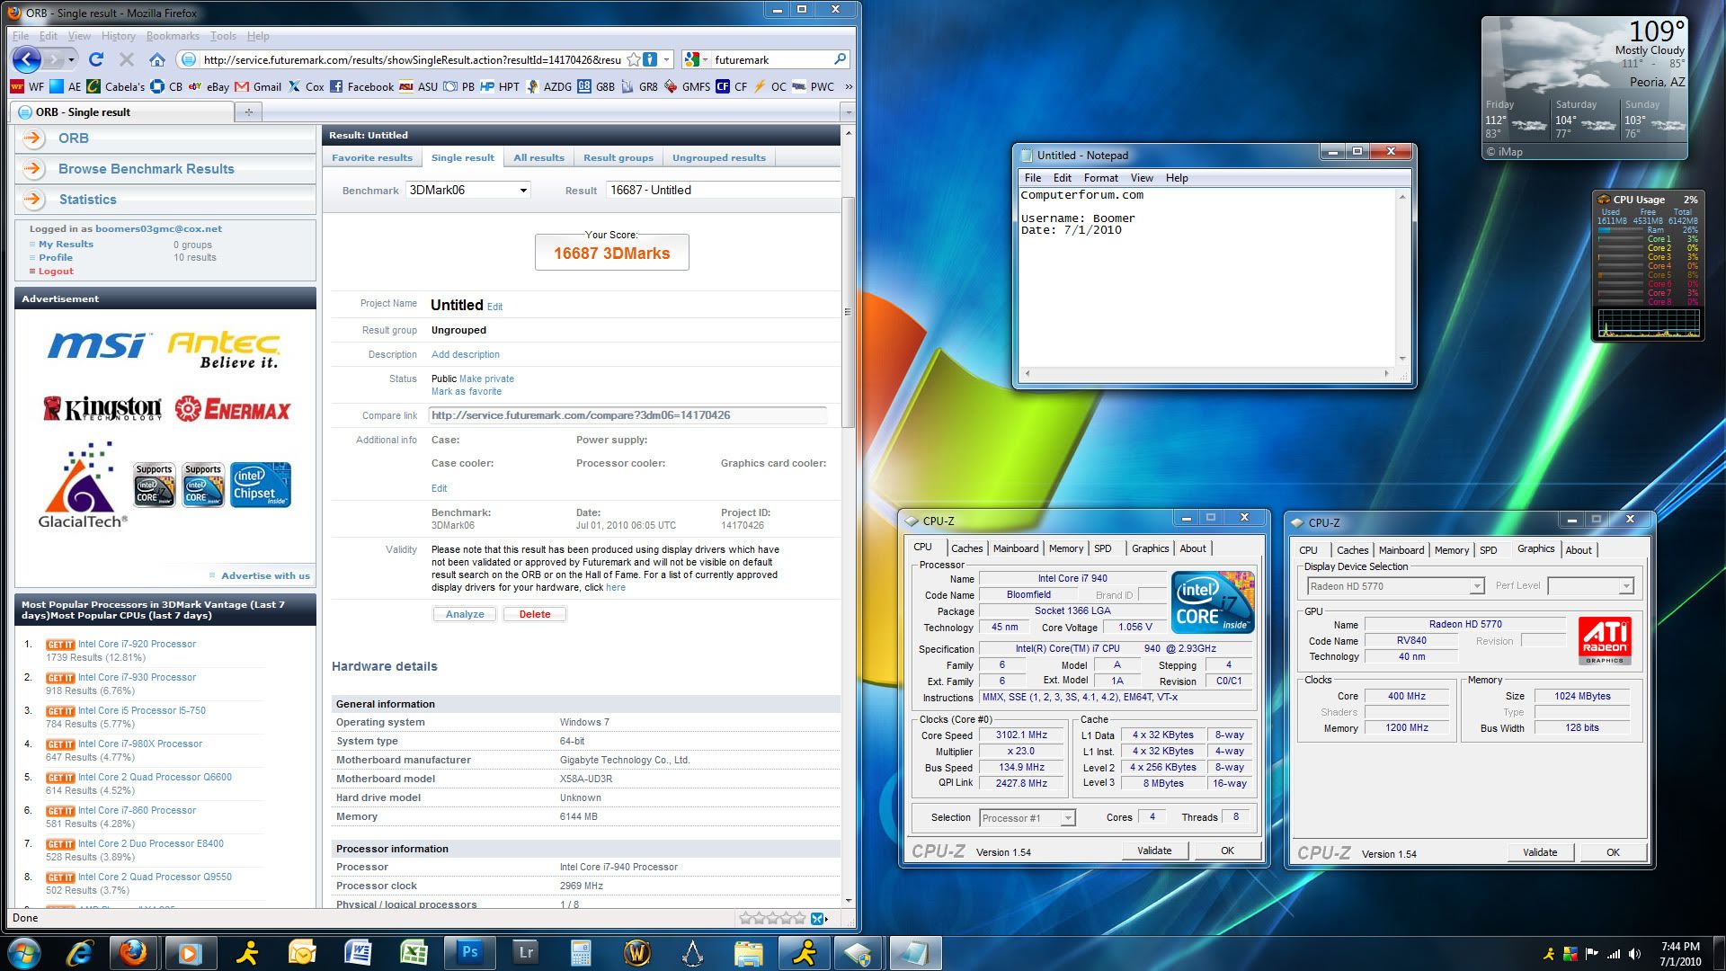Open Calculator from the taskbar
The image size is (1726, 971).
(x=582, y=953)
